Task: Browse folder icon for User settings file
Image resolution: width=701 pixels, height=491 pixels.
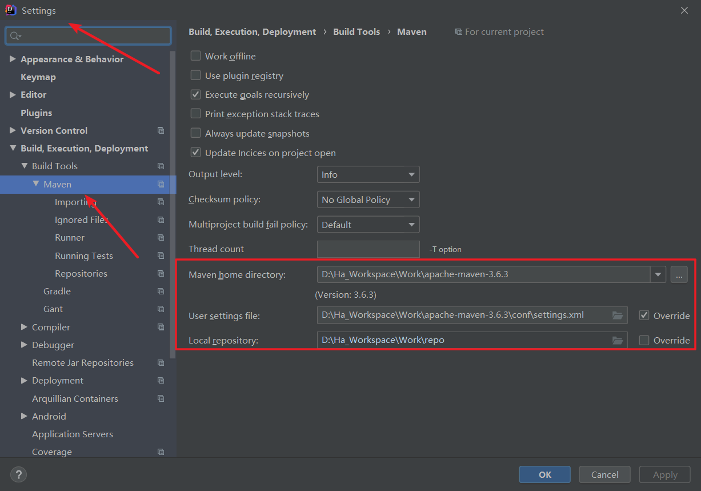Action: pyautogui.click(x=617, y=315)
